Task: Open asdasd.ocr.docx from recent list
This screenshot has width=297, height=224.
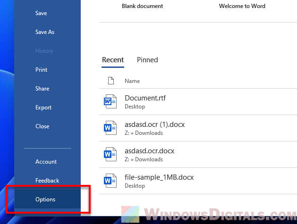Action: click(150, 151)
